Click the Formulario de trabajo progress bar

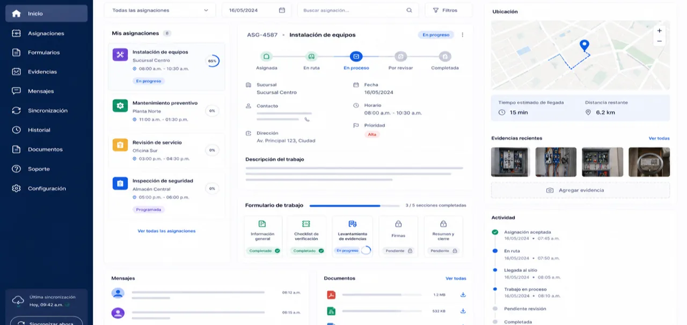point(354,206)
